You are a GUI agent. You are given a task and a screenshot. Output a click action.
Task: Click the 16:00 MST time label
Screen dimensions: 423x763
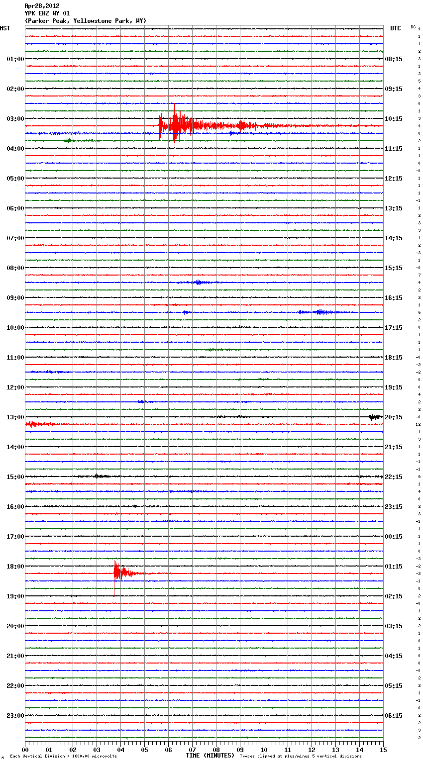tap(15, 507)
